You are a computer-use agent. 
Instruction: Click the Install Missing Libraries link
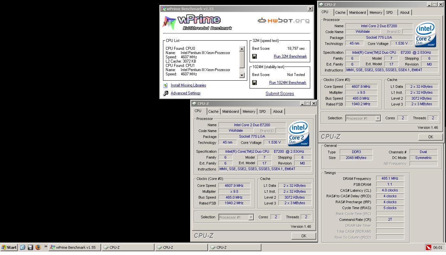tap(188, 85)
